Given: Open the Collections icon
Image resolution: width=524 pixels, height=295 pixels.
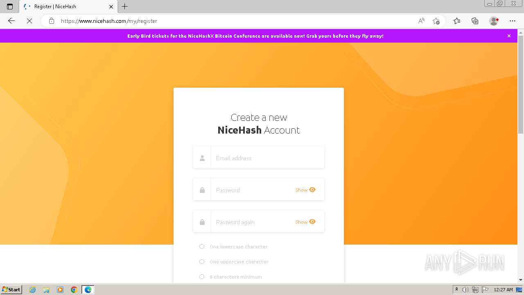Looking at the screenshot, I should (475, 21).
